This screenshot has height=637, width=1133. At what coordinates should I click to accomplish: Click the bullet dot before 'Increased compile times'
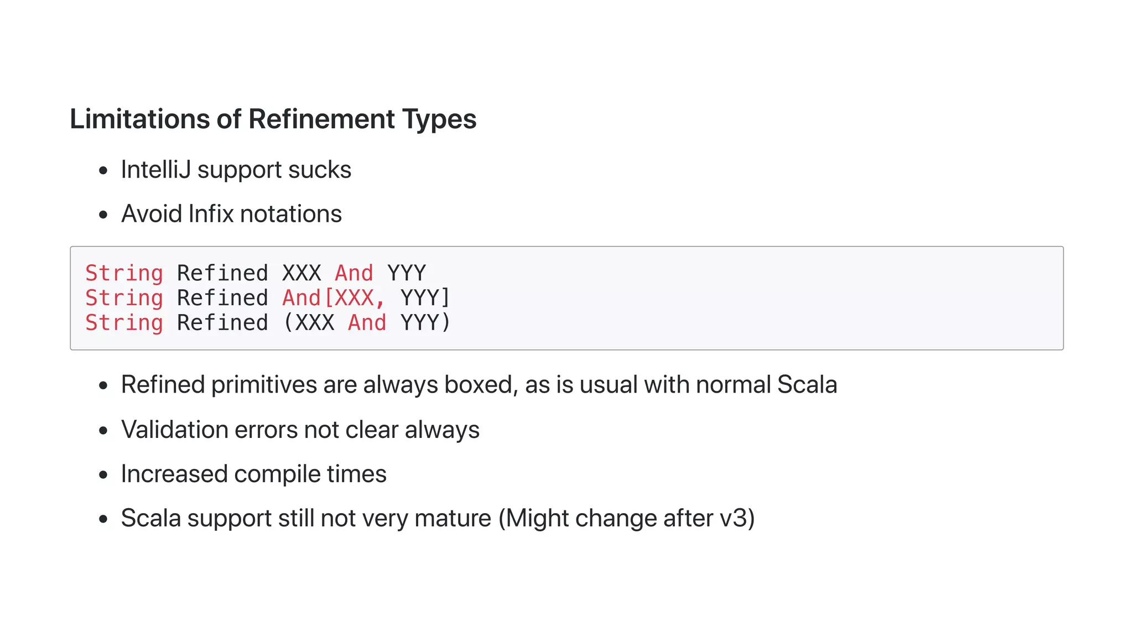pos(103,475)
